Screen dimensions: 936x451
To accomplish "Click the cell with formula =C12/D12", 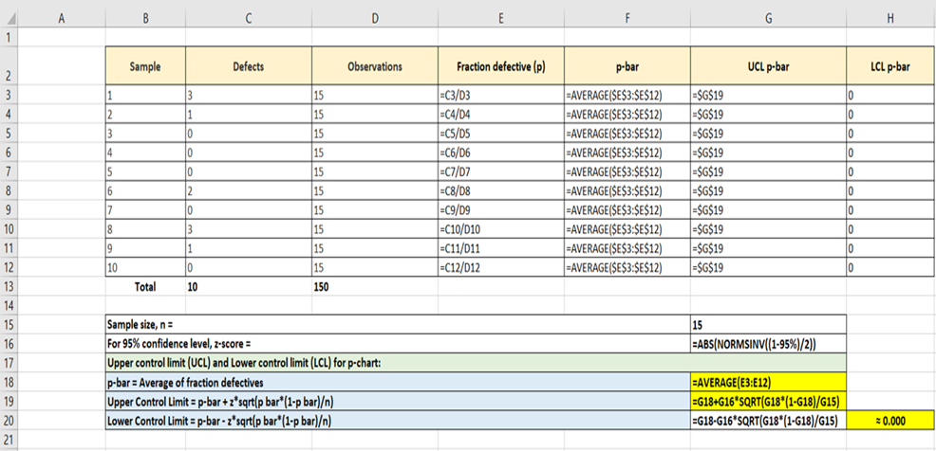I will [x=499, y=266].
